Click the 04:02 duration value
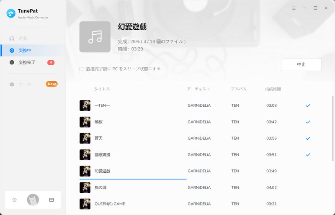335x215 pixels. tap(271, 187)
